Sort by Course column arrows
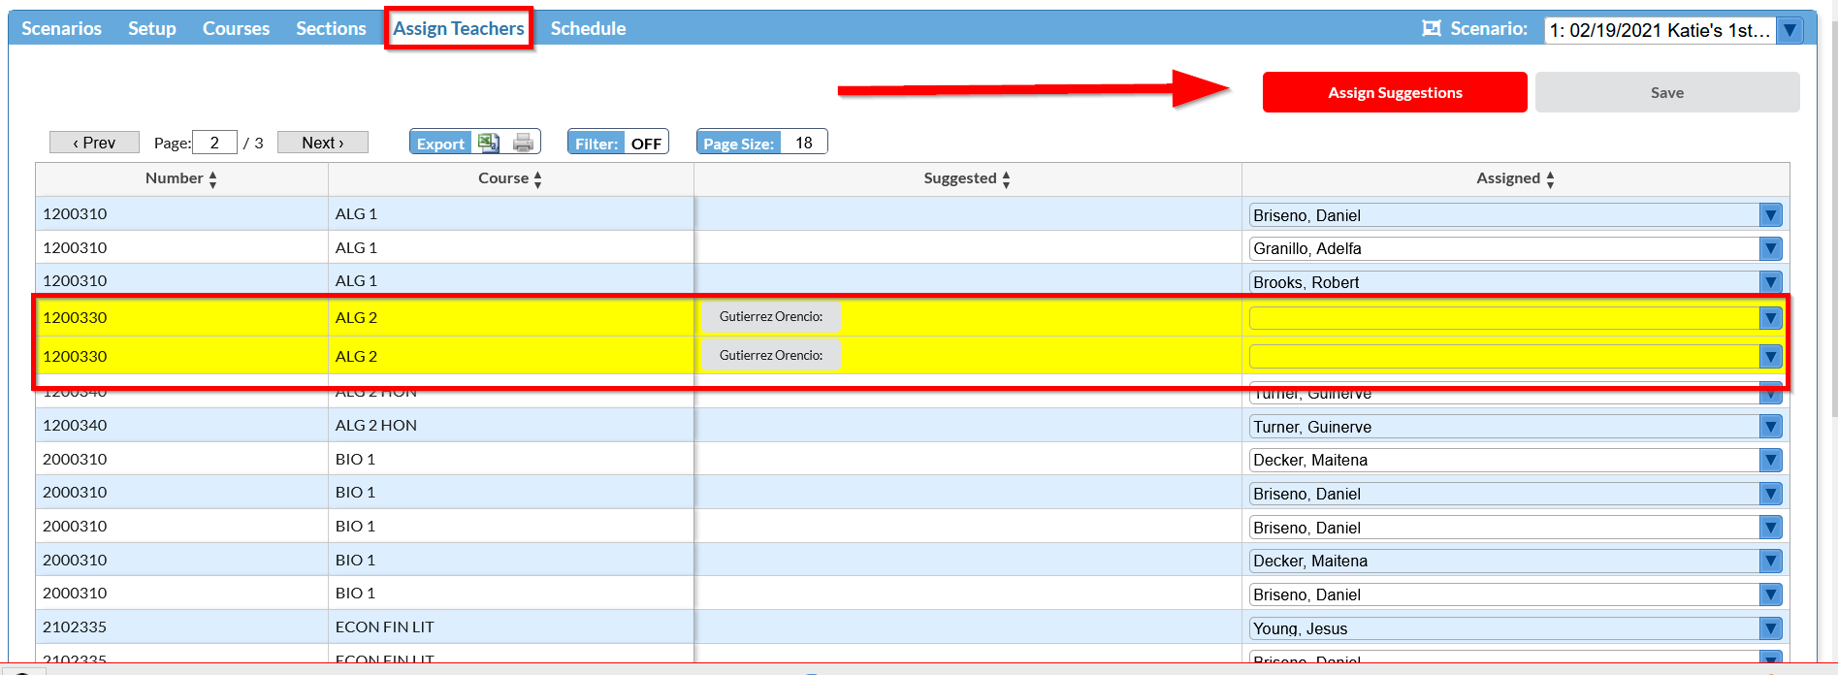 click(537, 179)
